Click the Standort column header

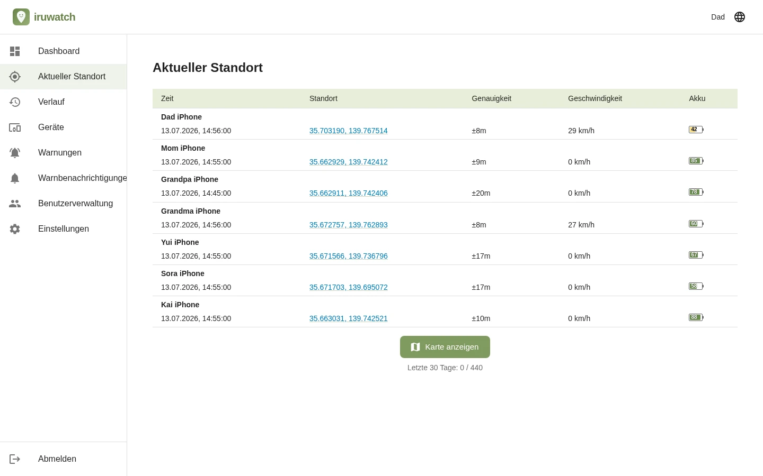[x=323, y=98]
